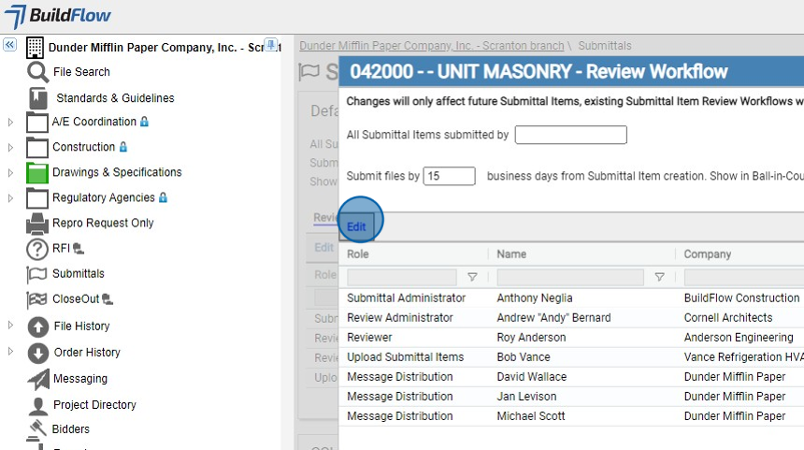
Task: Click the Dunder Mifflin project building icon
Action: pos(35,47)
